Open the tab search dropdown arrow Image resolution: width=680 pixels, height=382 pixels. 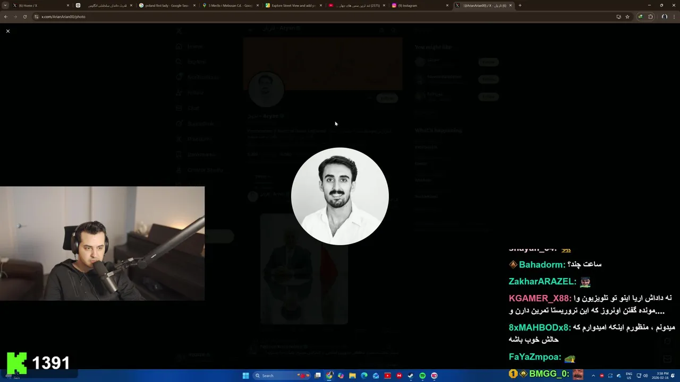pos(6,5)
